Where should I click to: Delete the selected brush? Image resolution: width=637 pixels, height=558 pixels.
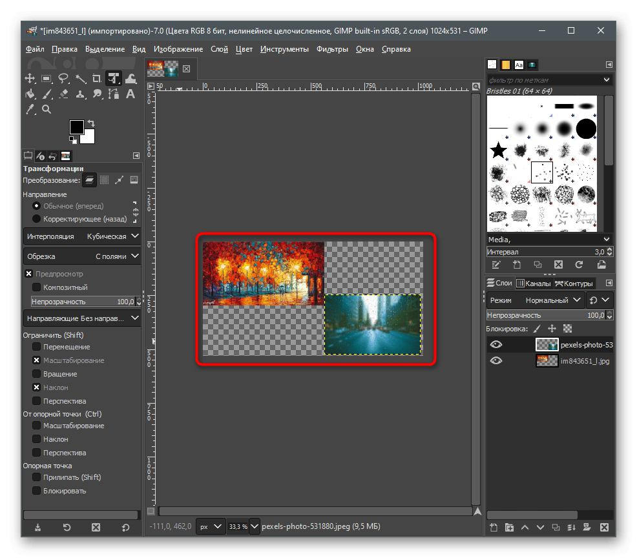click(559, 265)
